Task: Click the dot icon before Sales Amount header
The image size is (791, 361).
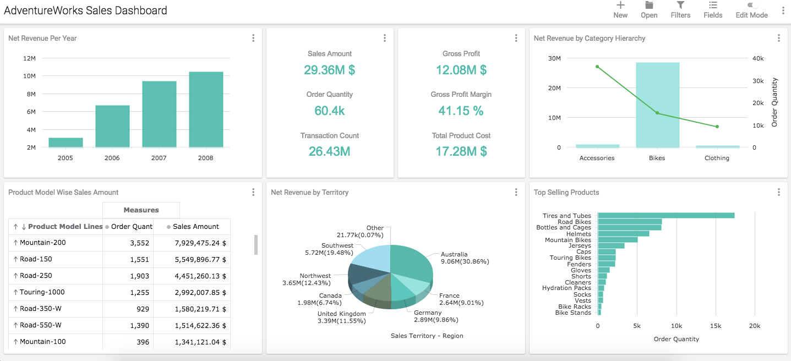Action: coord(168,227)
